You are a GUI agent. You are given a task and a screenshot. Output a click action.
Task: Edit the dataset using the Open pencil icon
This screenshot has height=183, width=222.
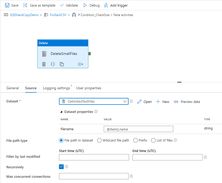coord(139,102)
